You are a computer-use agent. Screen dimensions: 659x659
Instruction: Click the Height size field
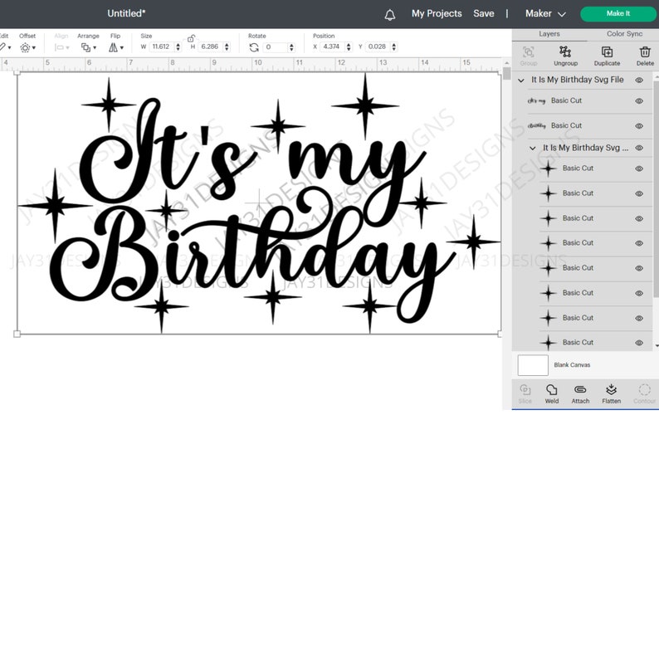(x=210, y=47)
